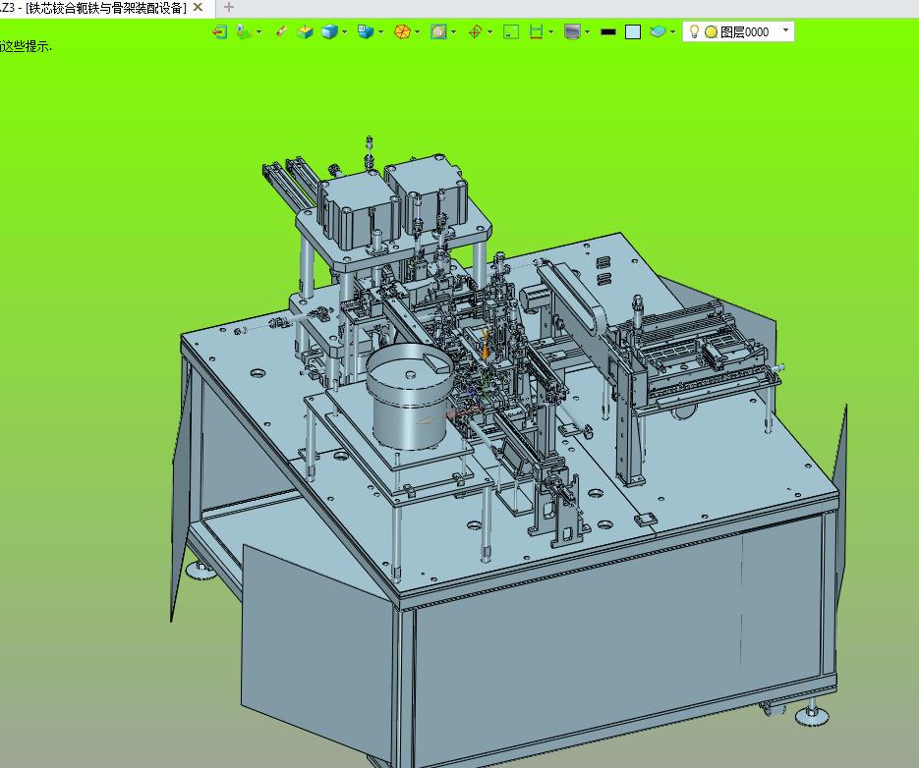Open the view orientation dropdown arrow

381,32
